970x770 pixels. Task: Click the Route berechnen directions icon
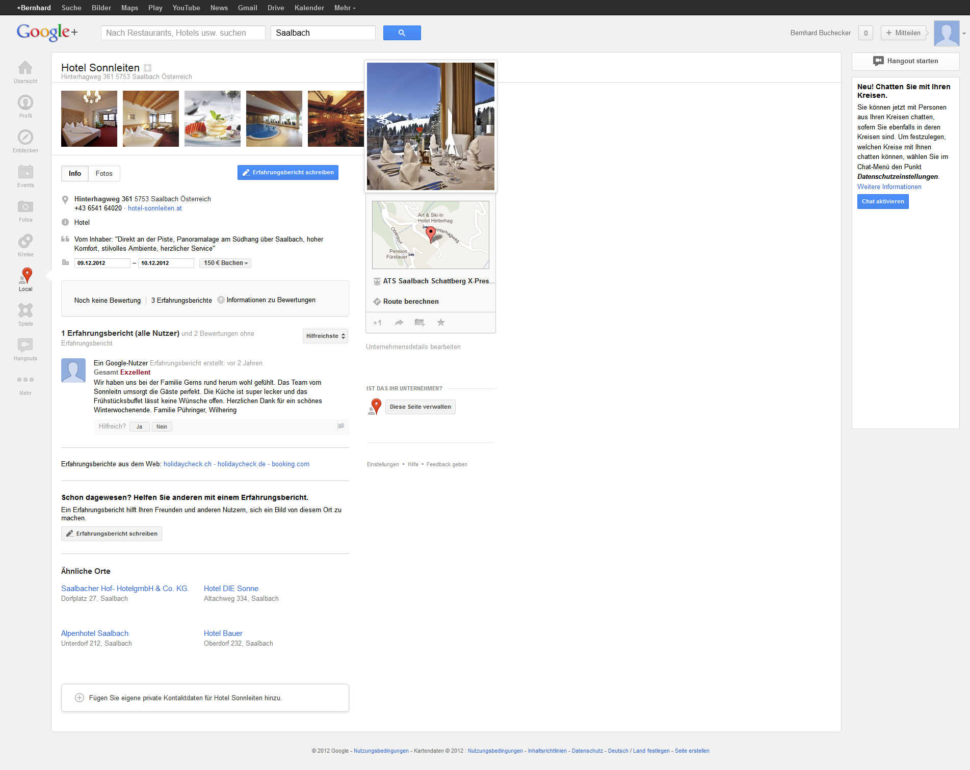[377, 302]
